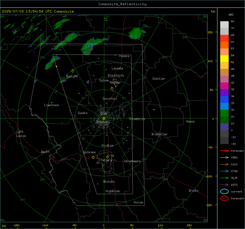Click the orange 111V arrow legend icon
Screen dimensions: 245x229
[x=224, y=164]
